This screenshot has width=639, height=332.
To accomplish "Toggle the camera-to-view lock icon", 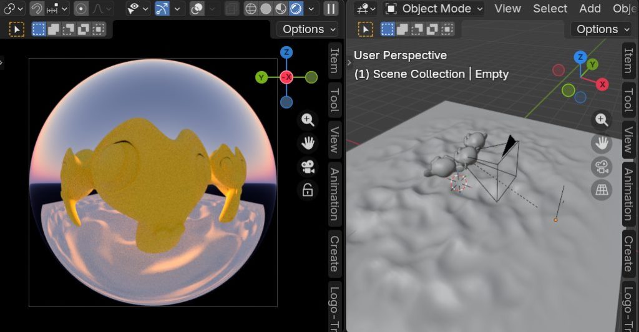I will [307, 190].
